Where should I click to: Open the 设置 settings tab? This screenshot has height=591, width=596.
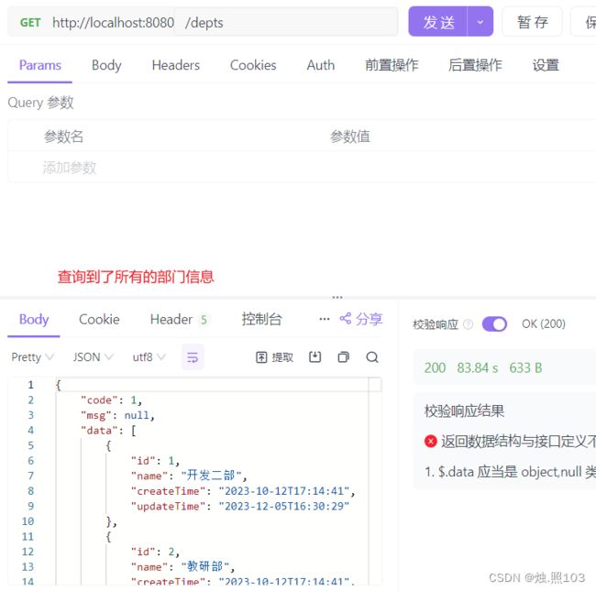[x=546, y=65]
